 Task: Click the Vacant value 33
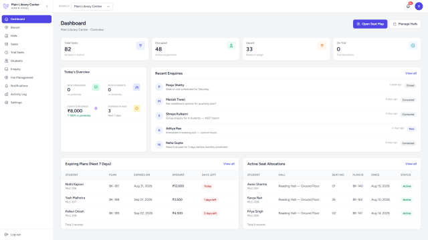[x=249, y=49]
